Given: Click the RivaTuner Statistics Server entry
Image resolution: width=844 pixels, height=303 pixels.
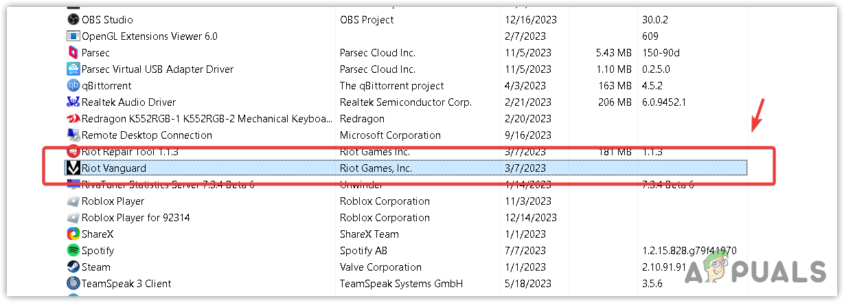Looking at the screenshot, I should click(x=168, y=185).
